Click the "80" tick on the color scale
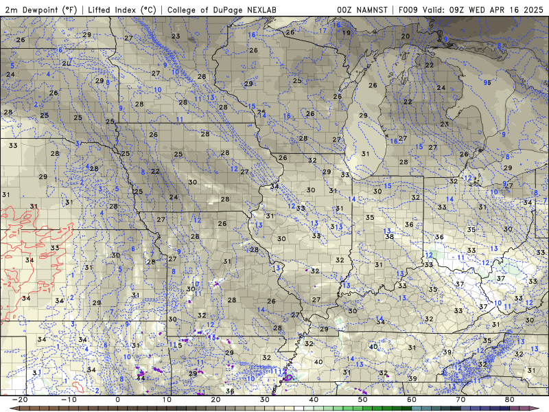This screenshot has height=412, width=549. click(x=510, y=400)
